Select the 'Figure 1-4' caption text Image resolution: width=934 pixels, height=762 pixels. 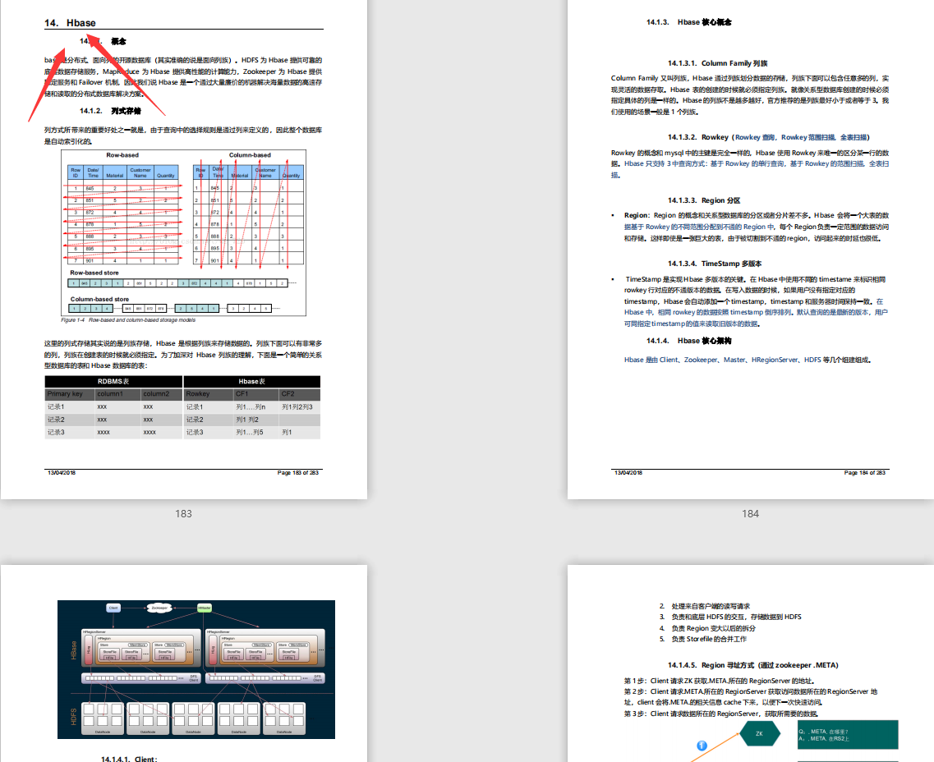pyautogui.click(x=128, y=320)
